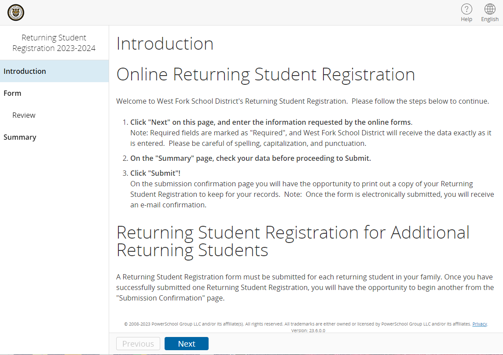
Task: Click the version number text in footer
Action: point(308,330)
